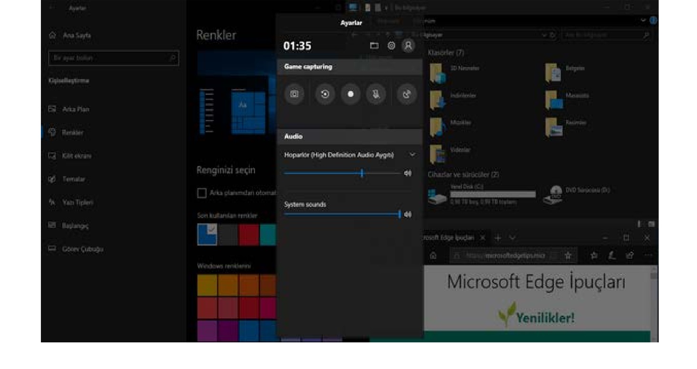Open Temalar in the Settings sidebar
This screenshot has height=369, width=697.
pyautogui.click(x=67, y=179)
